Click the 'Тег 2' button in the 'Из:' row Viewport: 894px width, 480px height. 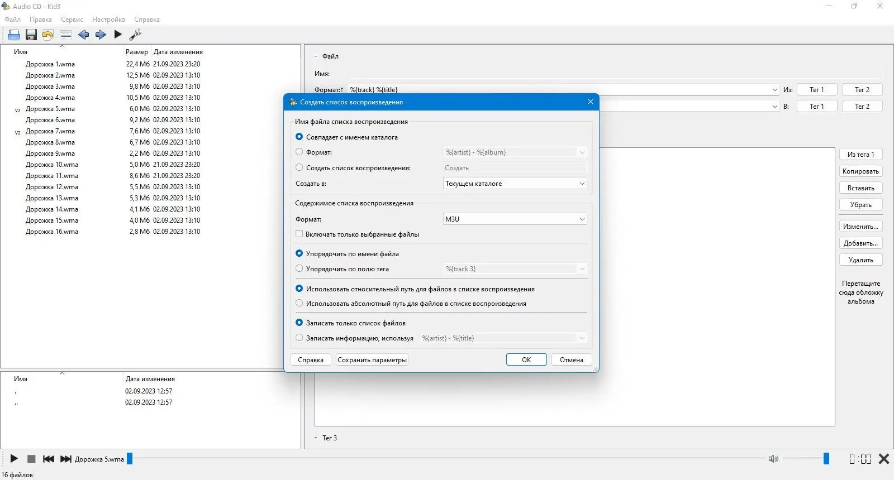tap(862, 89)
